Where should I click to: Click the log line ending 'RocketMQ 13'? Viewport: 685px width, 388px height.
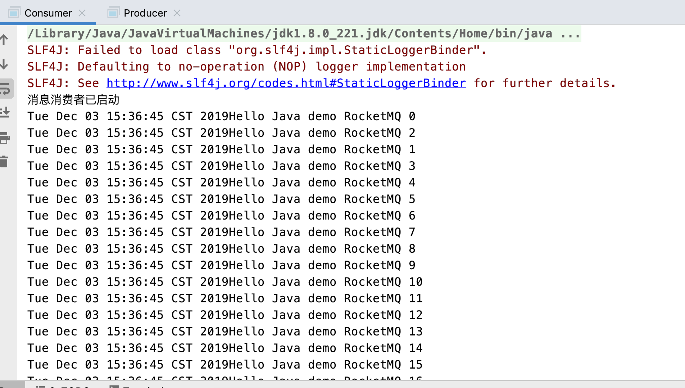coord(225,331)
